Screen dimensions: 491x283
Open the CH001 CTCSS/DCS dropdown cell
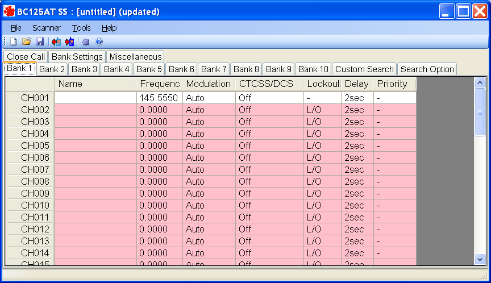(x=269, y=98)
